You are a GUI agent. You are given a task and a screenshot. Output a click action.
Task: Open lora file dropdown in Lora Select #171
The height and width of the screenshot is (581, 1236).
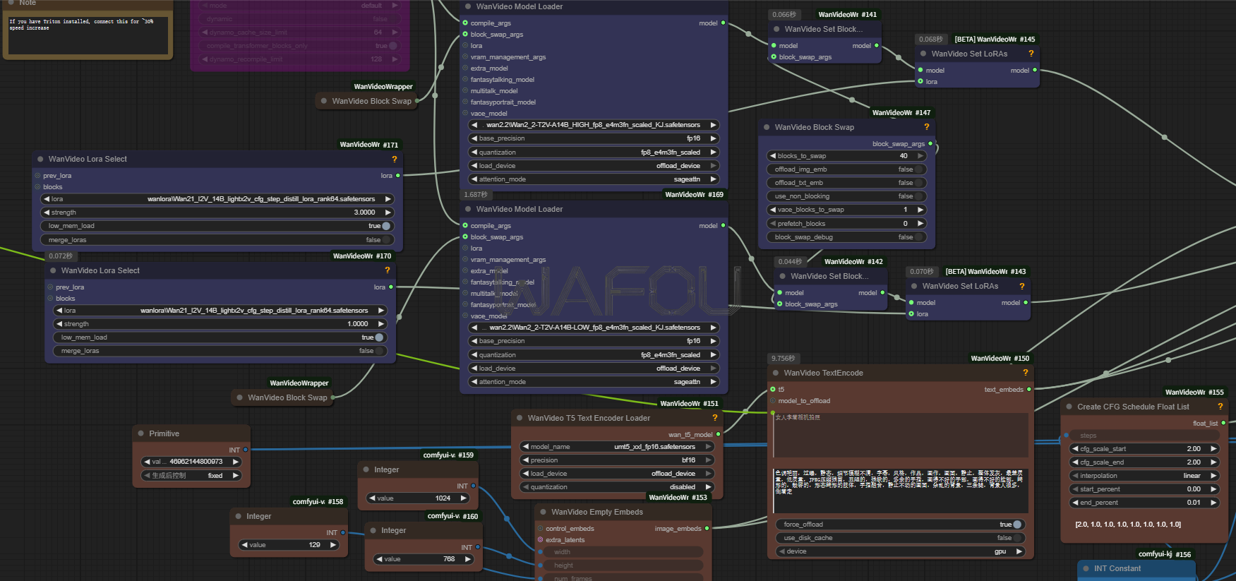pyautogui.click(x=217, y=199)
